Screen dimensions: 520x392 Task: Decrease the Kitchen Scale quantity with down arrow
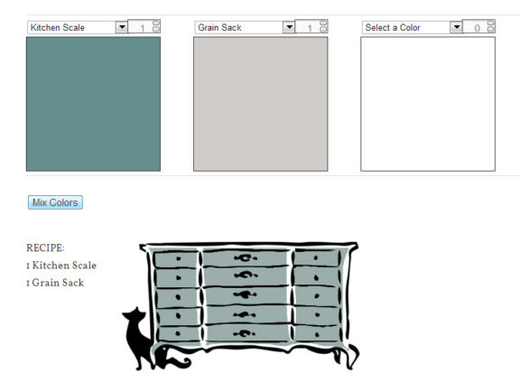[x=156, y=30]
